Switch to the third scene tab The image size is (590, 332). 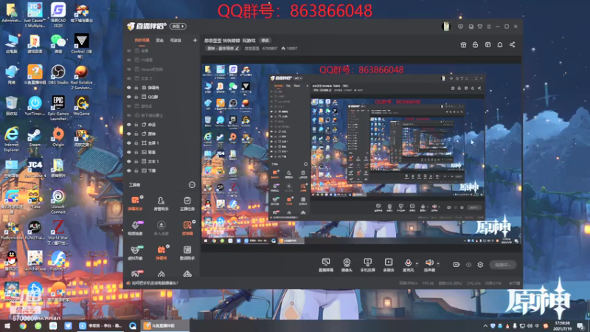click(x=176, y=41)
